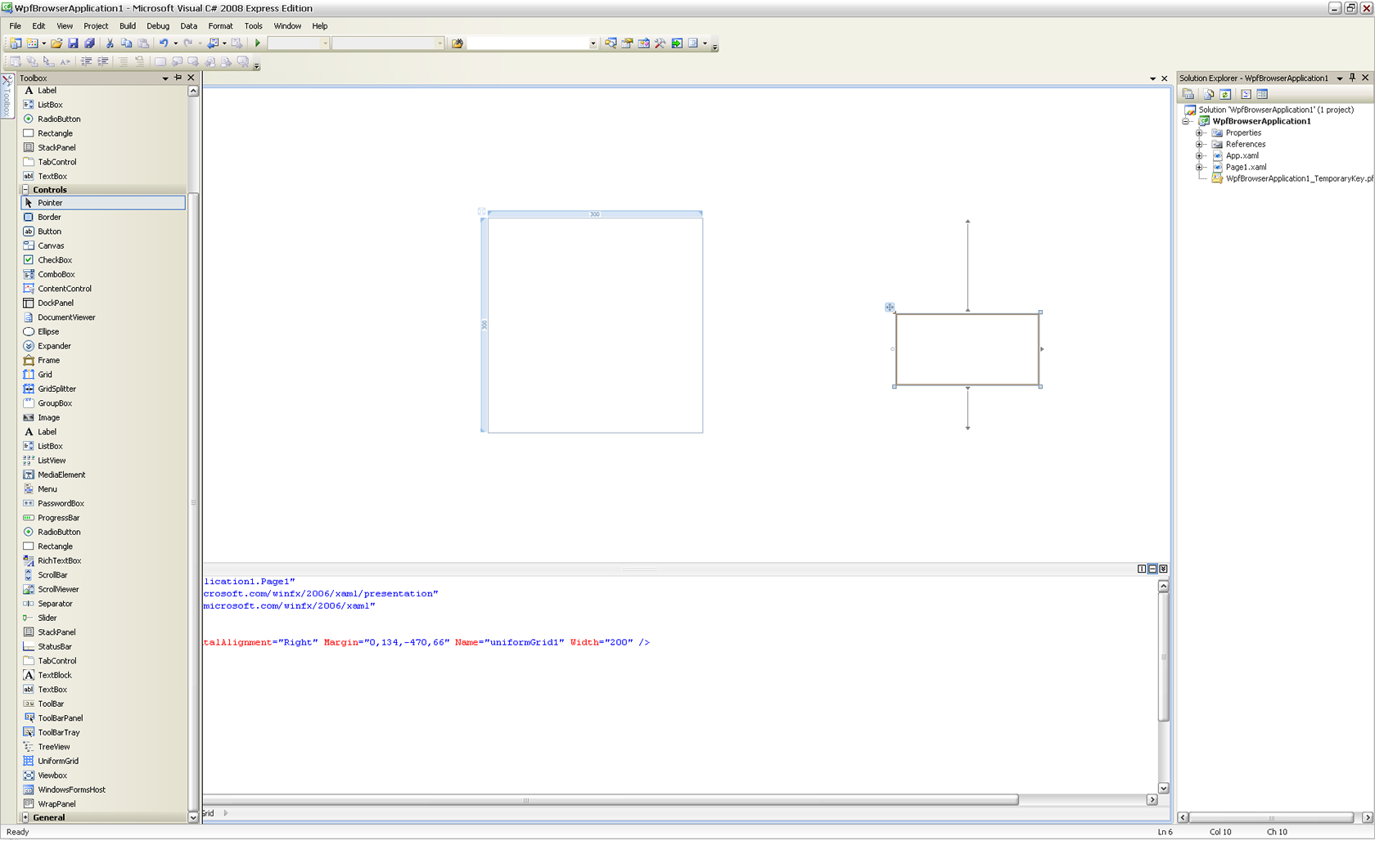This screenshot has width=1375, height=859.
Task: Click Refresh icon in Solution Explorer
Action: click(1225, 94)
